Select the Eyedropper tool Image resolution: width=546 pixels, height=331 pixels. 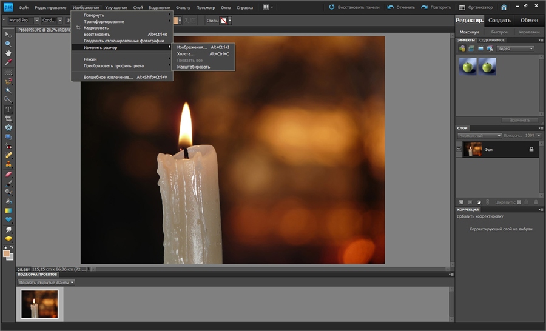pos(8,62)
